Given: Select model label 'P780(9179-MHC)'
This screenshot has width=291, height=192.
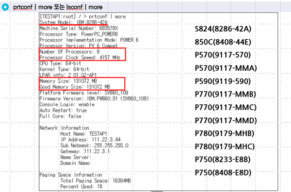Looking at the screenshot, I should coord(224,147).
